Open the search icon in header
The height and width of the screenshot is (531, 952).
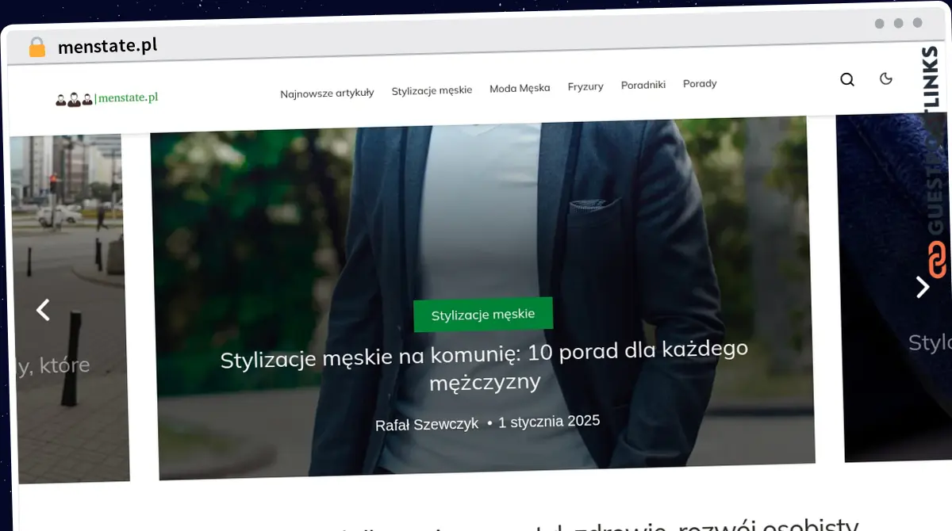[x=847, y=79]
